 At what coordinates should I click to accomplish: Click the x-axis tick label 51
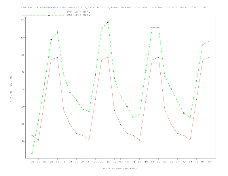140,162
